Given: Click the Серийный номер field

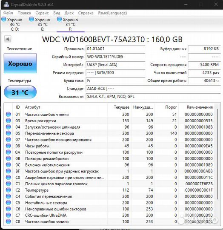Looking at the screenshot, I should (115, 57).
